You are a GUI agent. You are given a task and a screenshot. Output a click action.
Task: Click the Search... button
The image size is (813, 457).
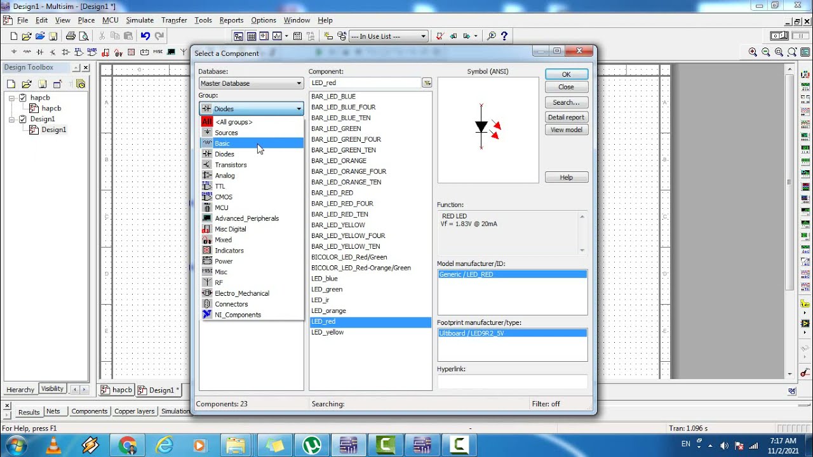(566, 102)
